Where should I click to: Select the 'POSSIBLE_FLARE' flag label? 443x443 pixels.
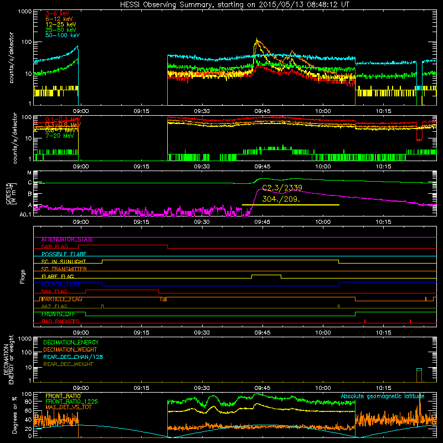point(64,254)
